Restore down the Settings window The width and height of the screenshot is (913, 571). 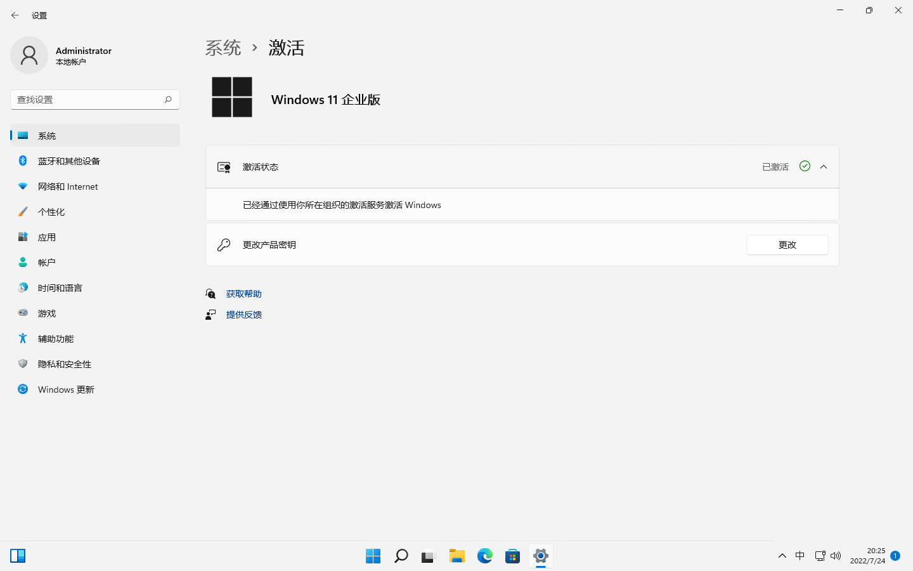pyautogui.click(x=869, y=10)
